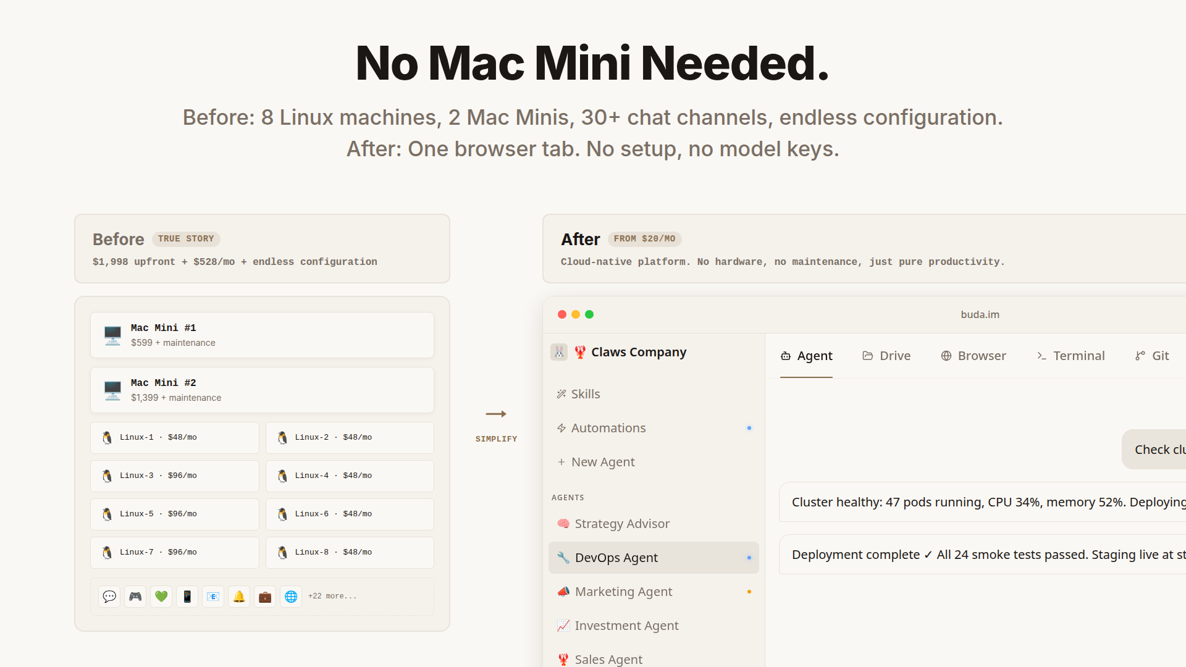Click the +22 more channels text
The image size is (1186, 667).
coord(332,597)
